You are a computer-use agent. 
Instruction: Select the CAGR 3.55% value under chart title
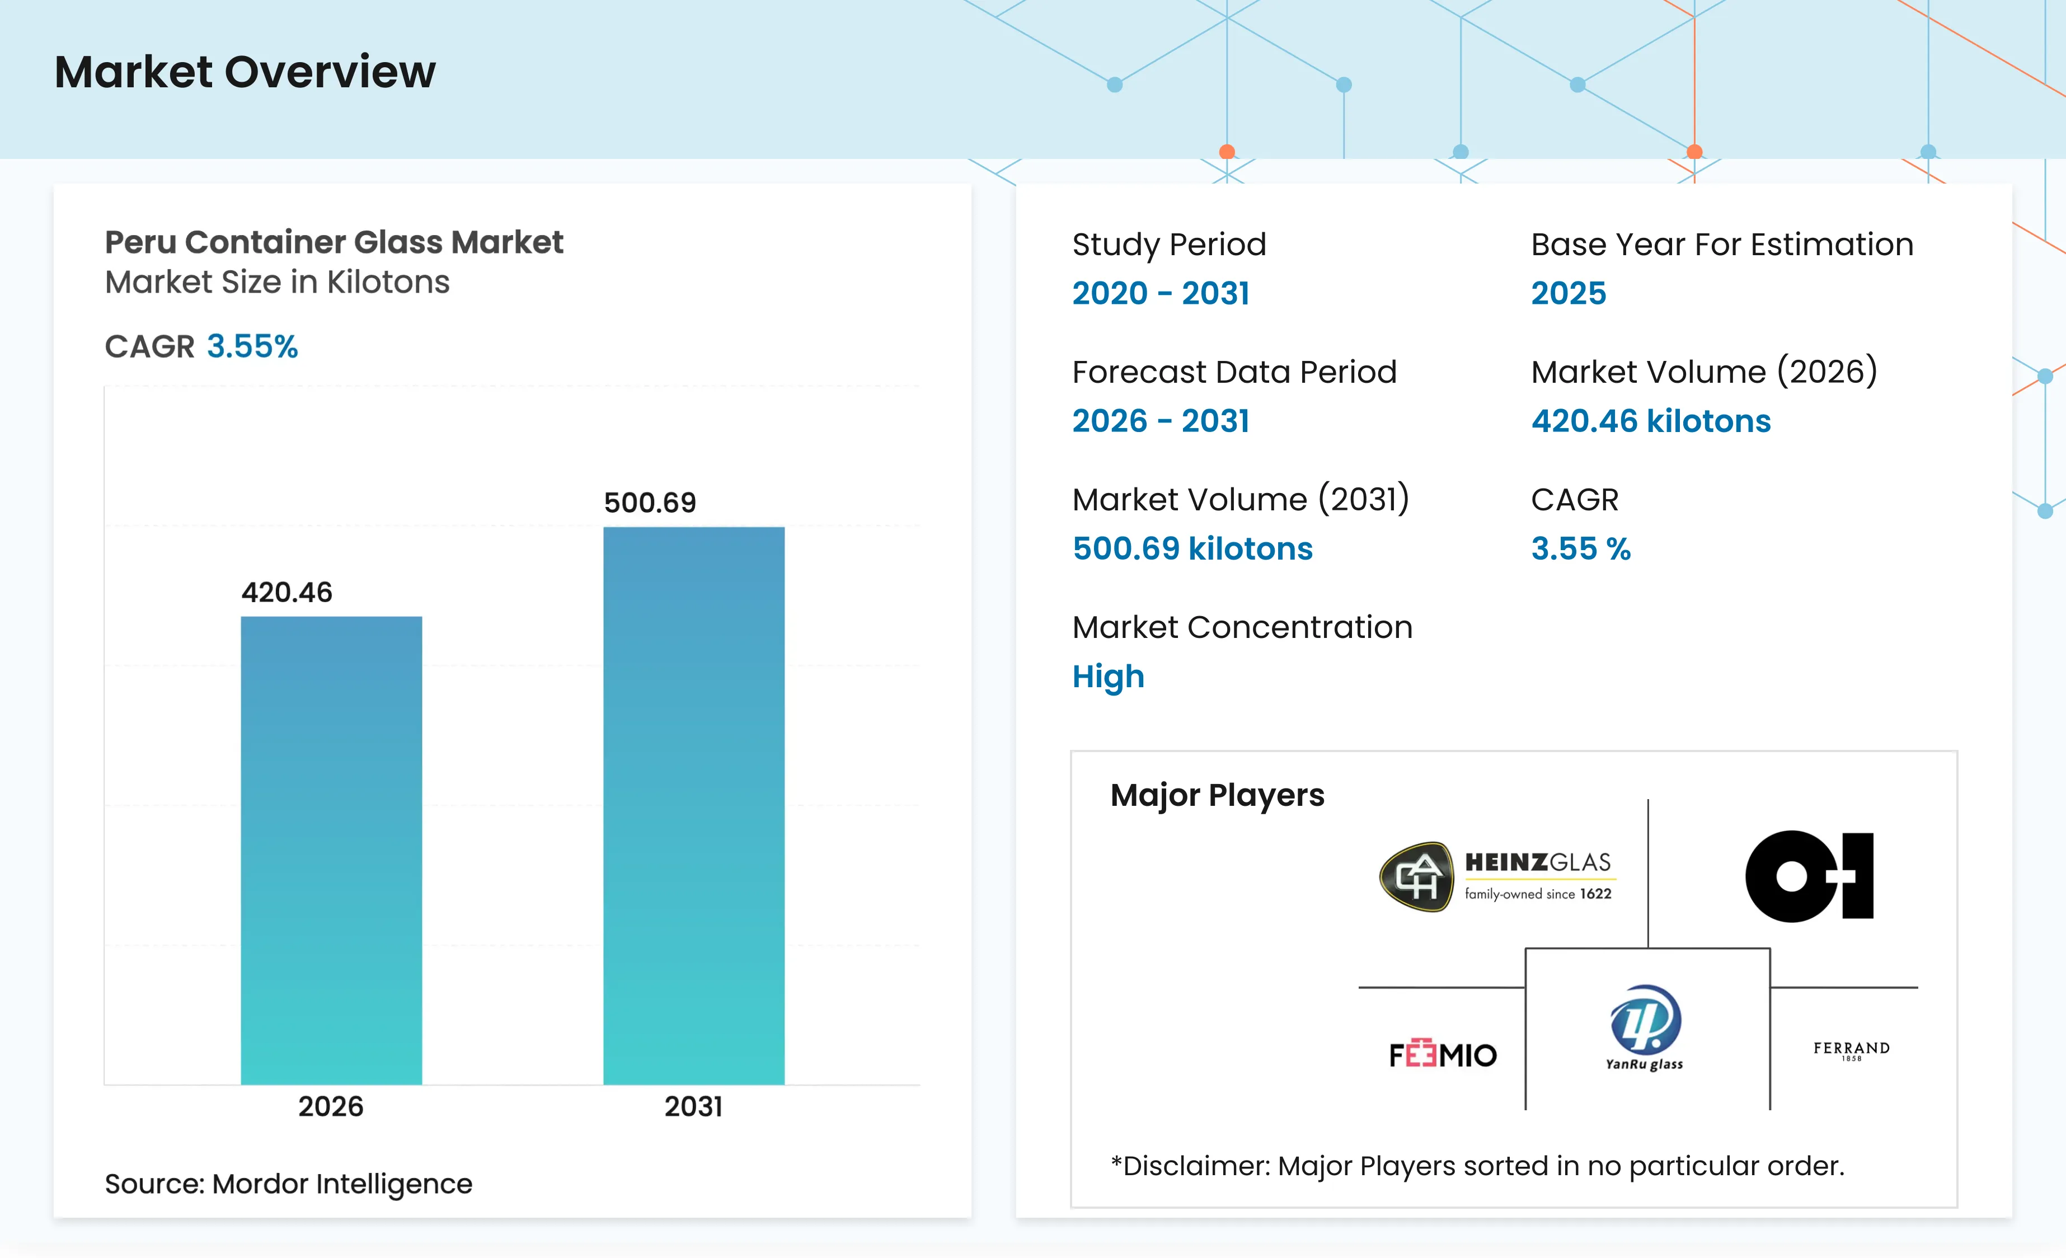tap(252, 346)
